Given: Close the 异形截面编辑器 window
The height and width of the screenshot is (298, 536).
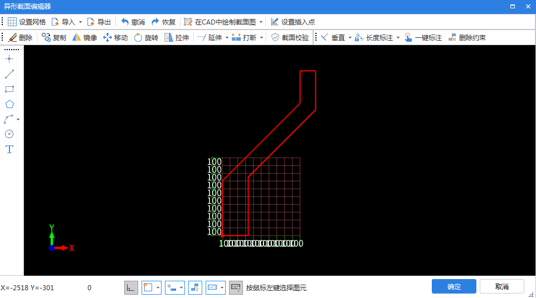Looking at the screenshot, I should [528, 7].
